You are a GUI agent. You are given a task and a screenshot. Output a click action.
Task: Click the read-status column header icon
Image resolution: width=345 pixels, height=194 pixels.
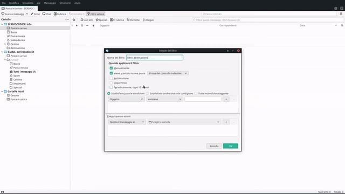click(87, 25)
